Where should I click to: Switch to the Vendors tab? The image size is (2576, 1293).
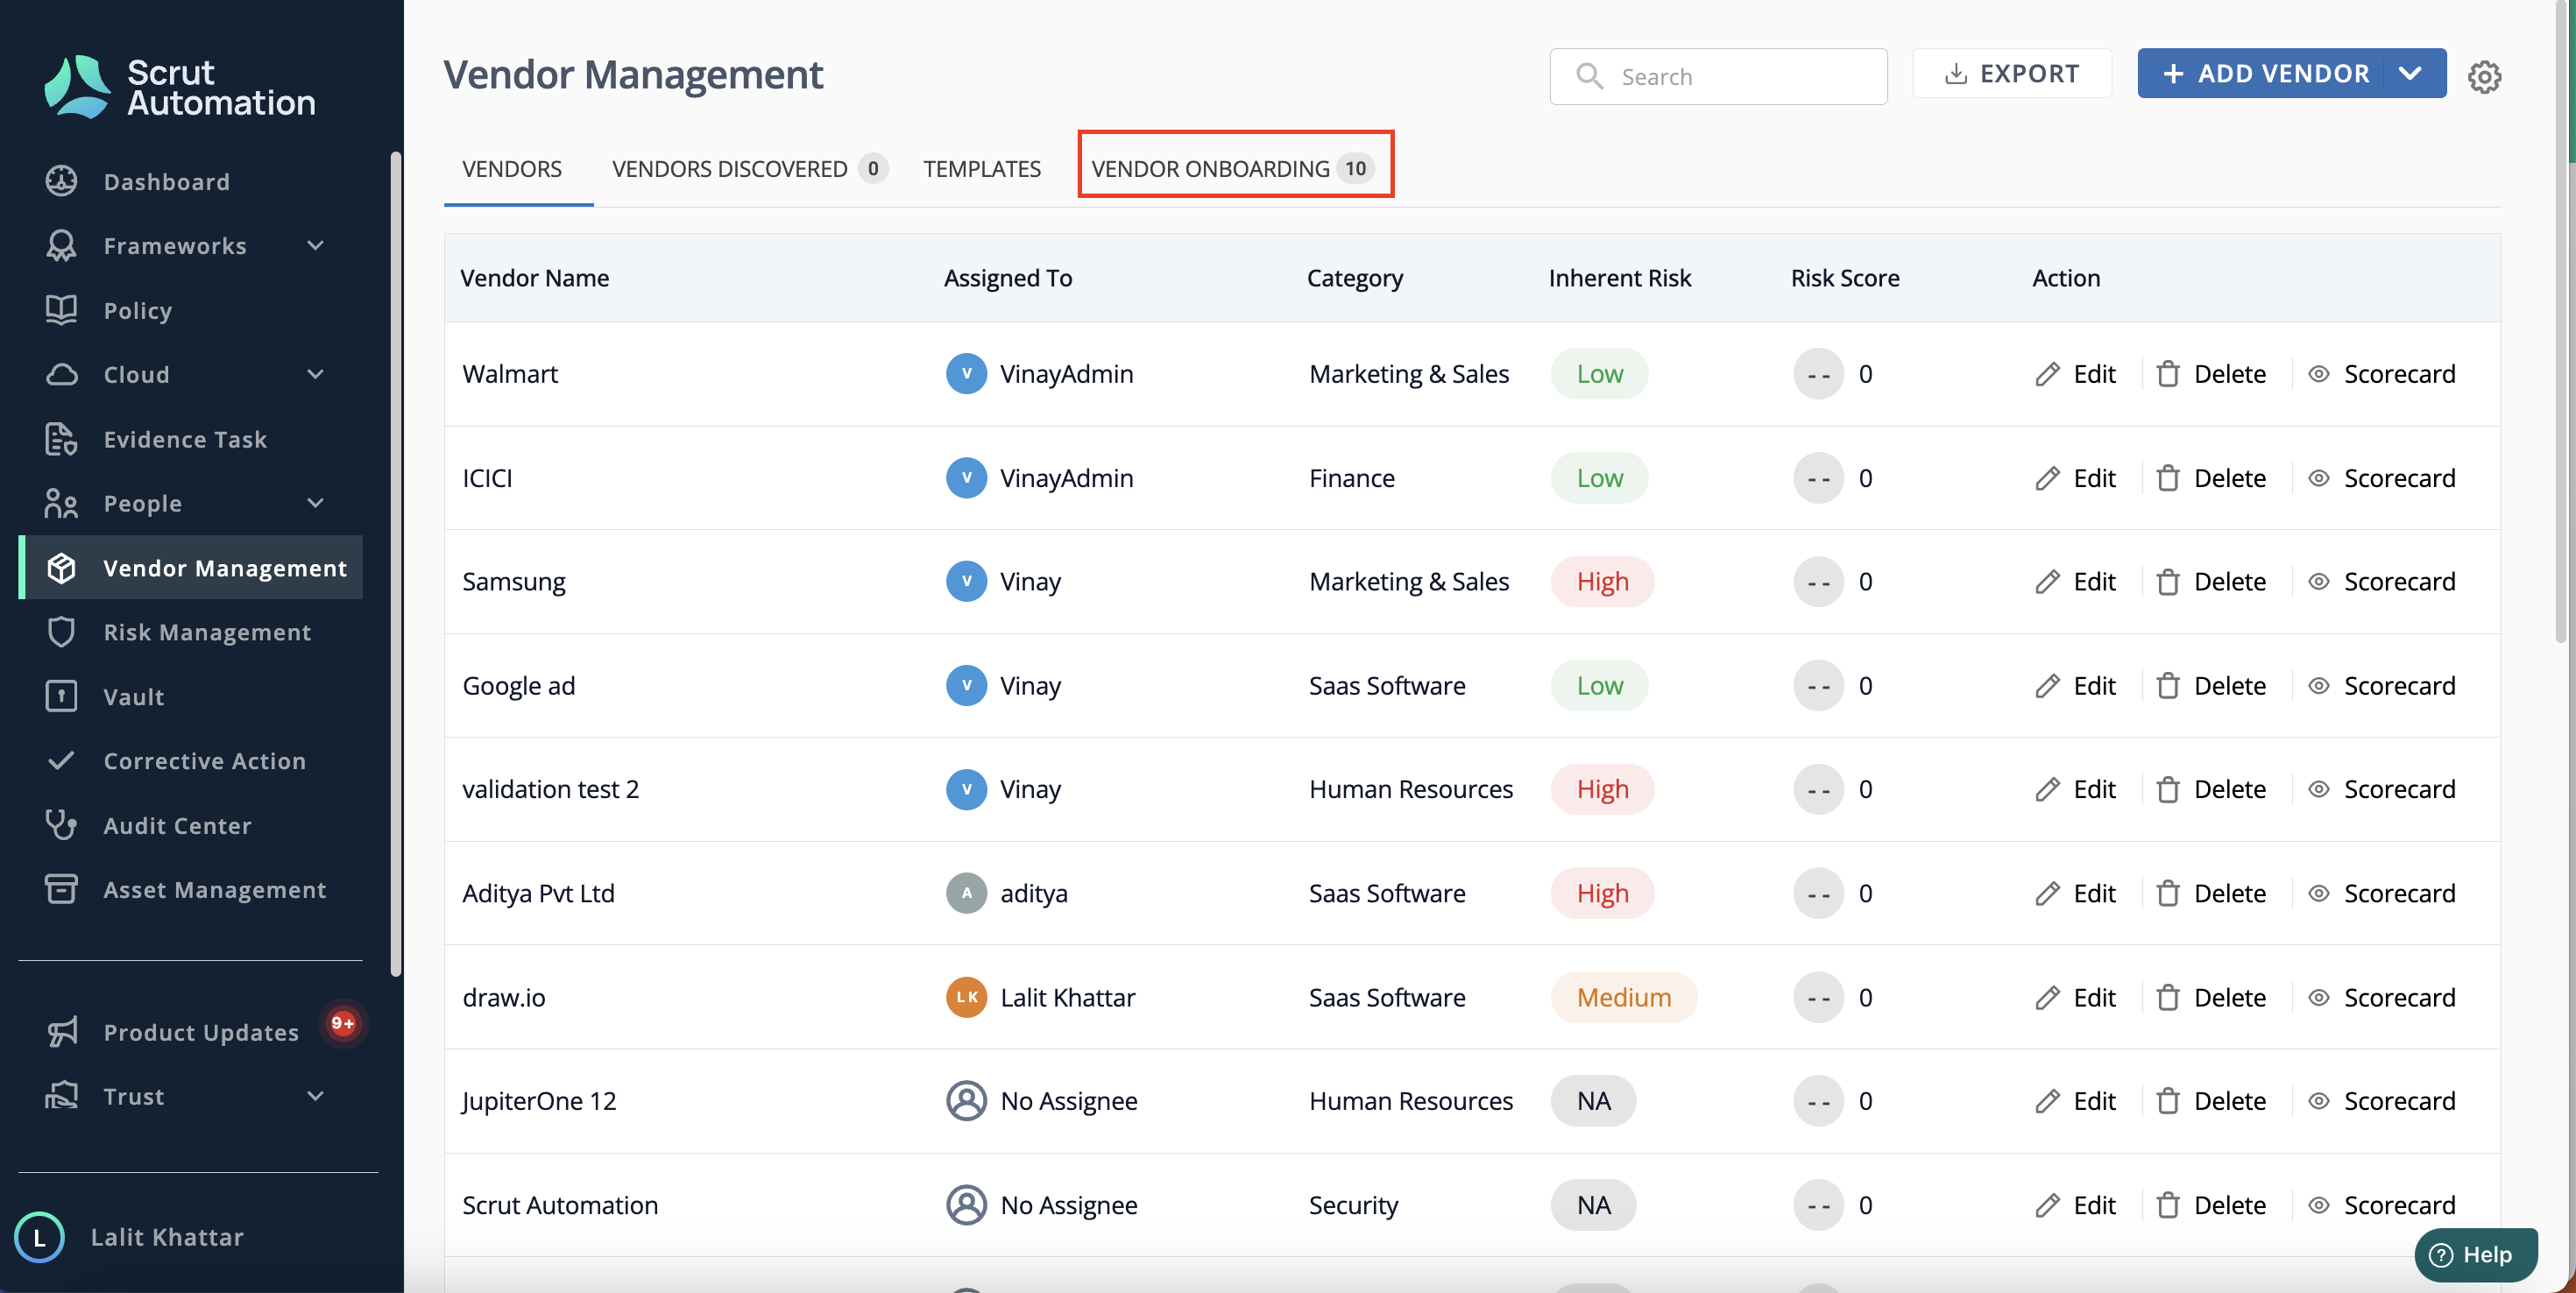(512, 169)
